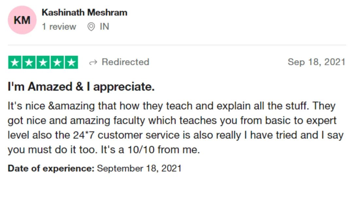
Task: Click the third green star
Action: pyautogui.click(x=43, y=62)
